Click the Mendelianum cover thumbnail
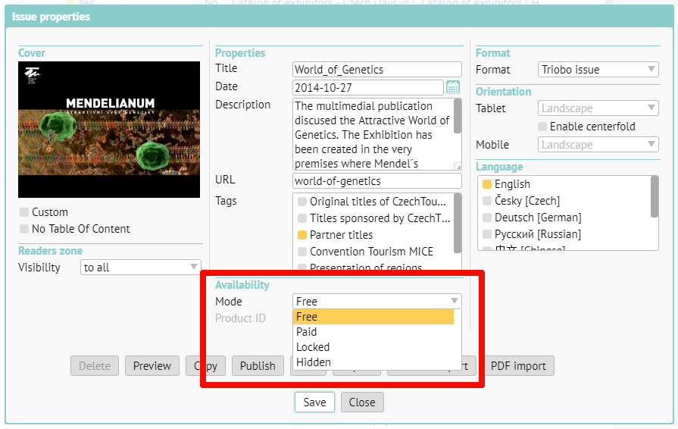 pyautogui.click(x=109, y=130)
